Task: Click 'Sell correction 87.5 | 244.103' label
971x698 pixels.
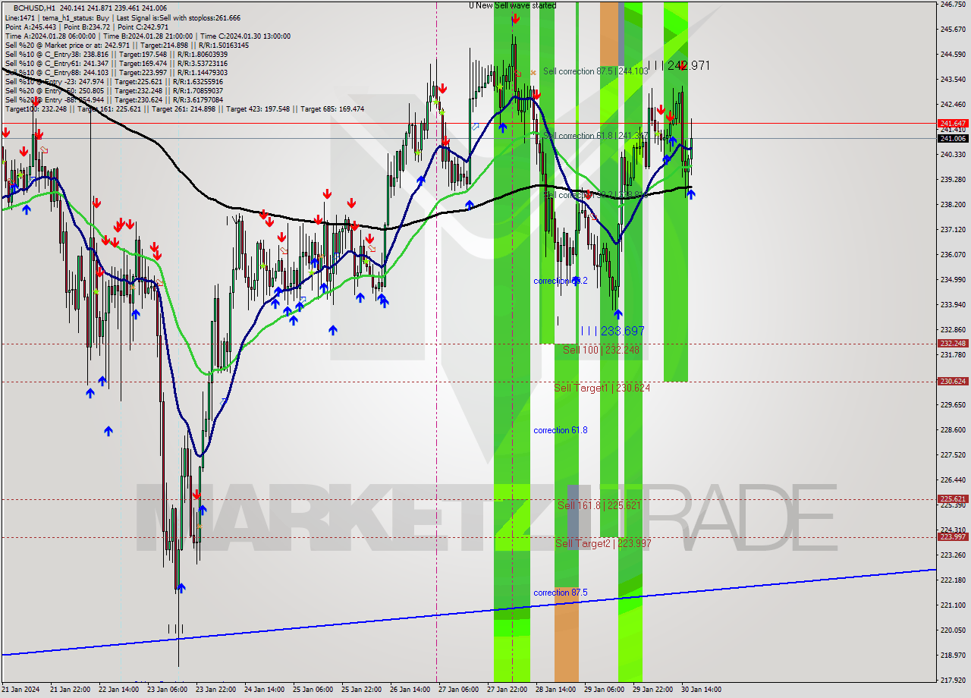Action: pyautogui.click(x=595, y=71)
